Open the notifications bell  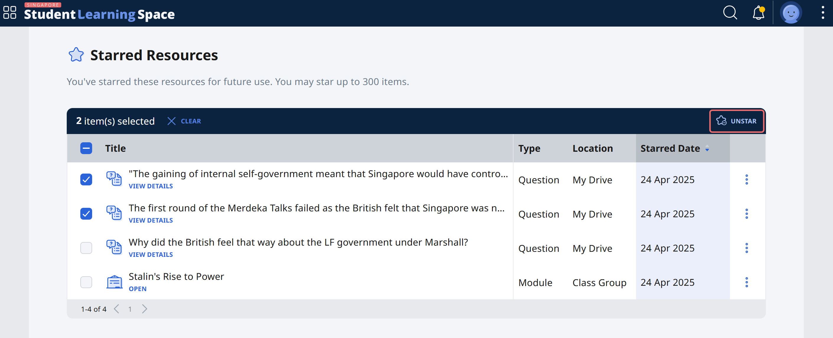click(758, 13)
